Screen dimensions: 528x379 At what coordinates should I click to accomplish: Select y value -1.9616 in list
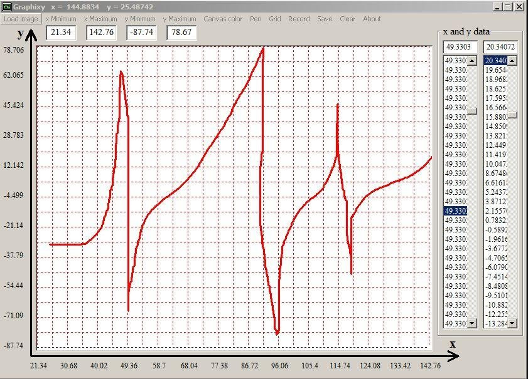[496, 239]
